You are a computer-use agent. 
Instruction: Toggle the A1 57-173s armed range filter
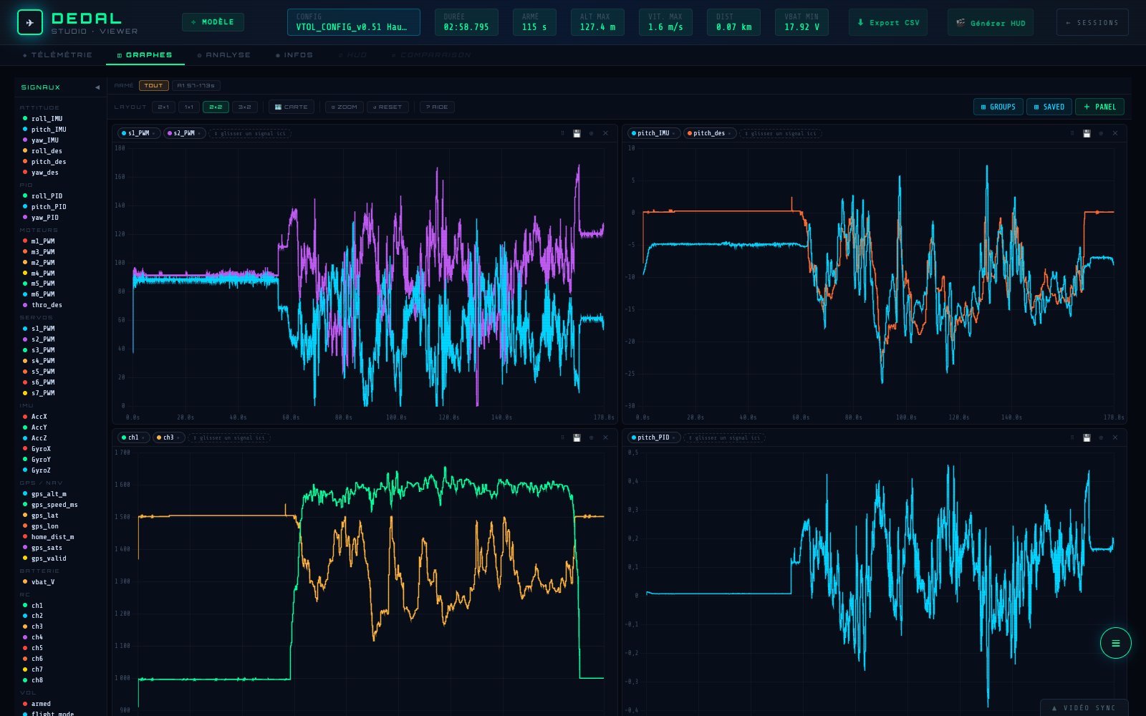(x=196, y=85)
